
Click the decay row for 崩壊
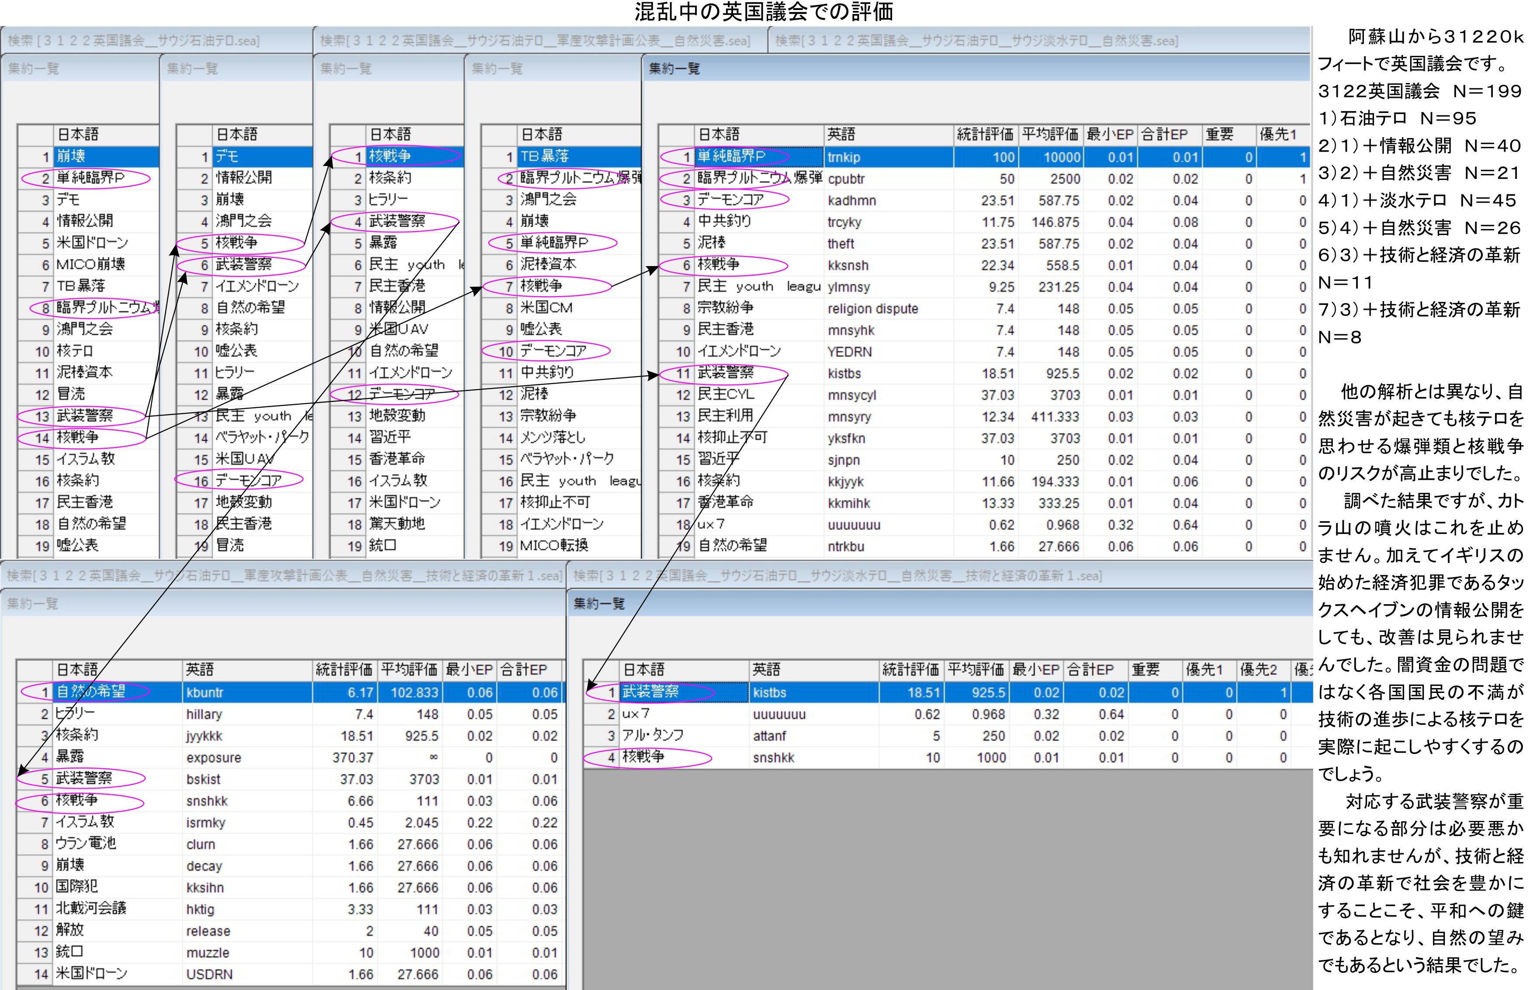[204, 865]
